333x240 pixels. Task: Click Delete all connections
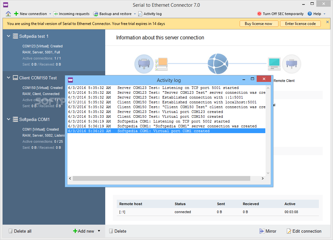click(20, 231)
